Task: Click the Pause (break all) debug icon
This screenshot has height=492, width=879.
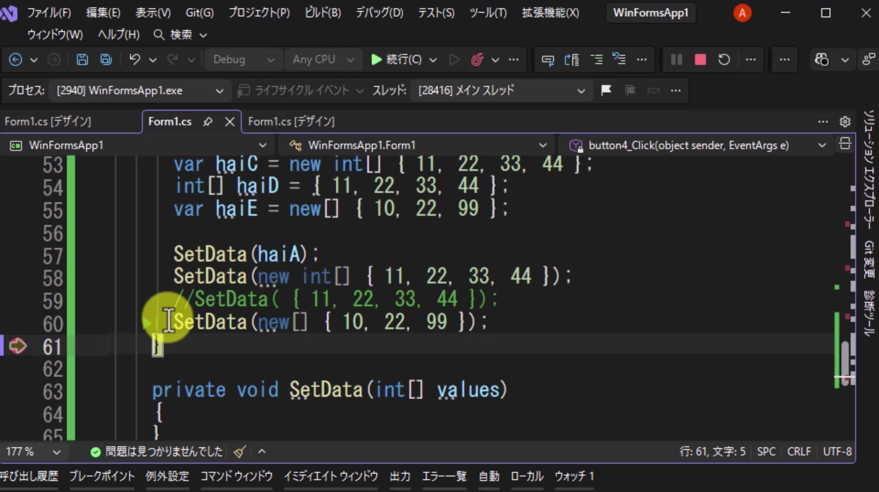Action: click(676, 59)
